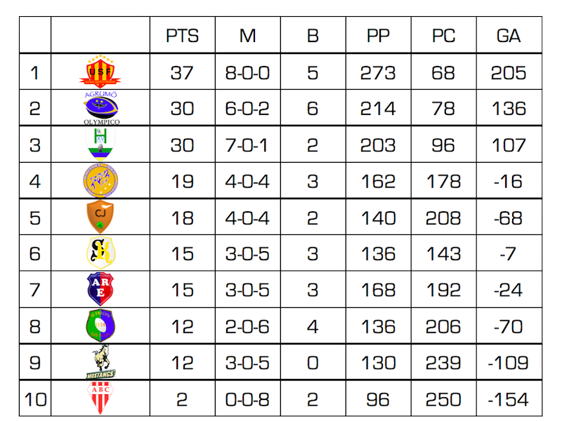Select the GA column header
The height and width of the screenshot is (421, 562).
coord(509,36)
